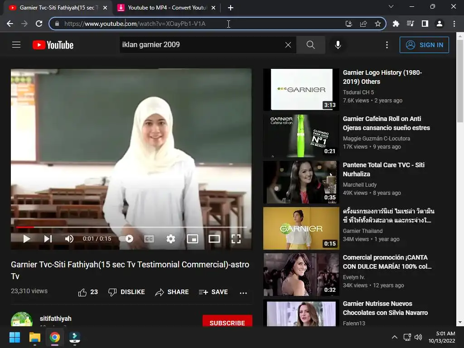Click the address bar URL
The image size is (464, 348).
click(x=135, y=24)
